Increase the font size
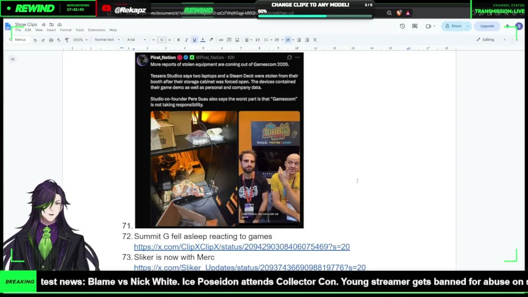Image resolution: width=528 pixels, height=297 pixels. click(x=170, y=40)
